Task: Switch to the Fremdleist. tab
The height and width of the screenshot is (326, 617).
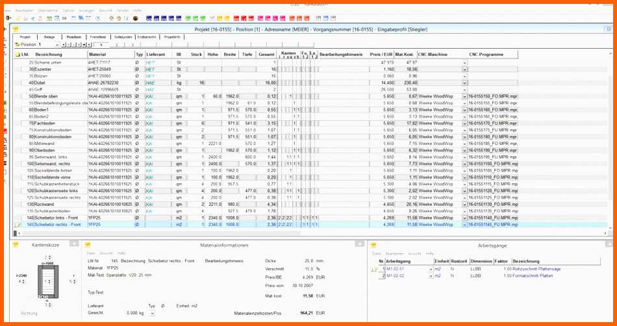Action: point(98,36)
